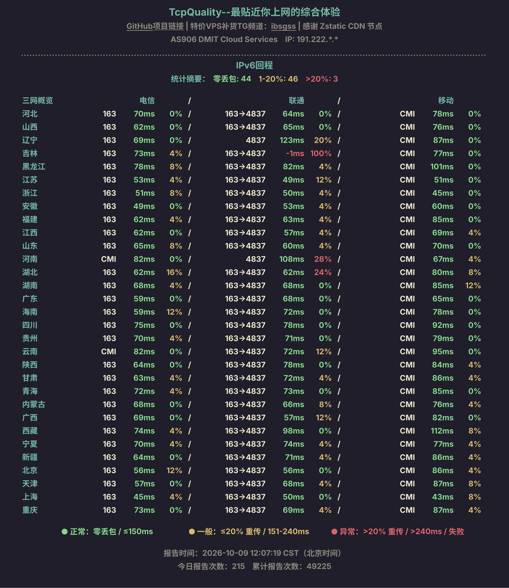Click the AS906 DMIT Cloud Services text
The height and width of the screenshot is (588, 509).
click(x=224, y=39)
